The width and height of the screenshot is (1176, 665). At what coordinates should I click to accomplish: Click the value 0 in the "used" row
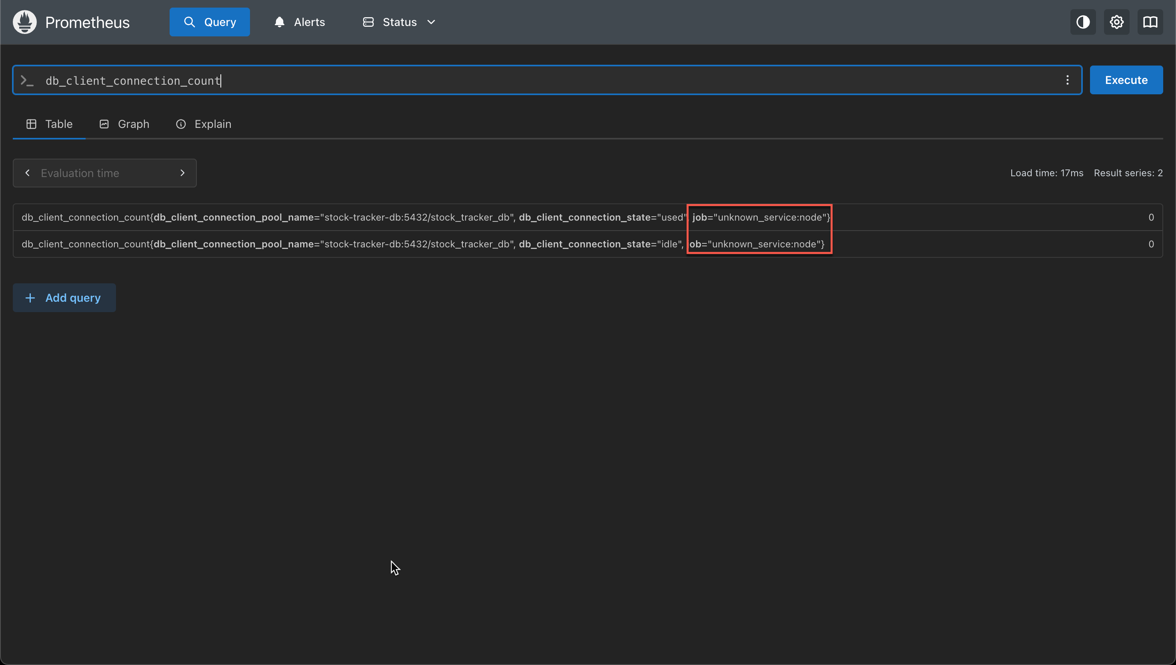1151,217
